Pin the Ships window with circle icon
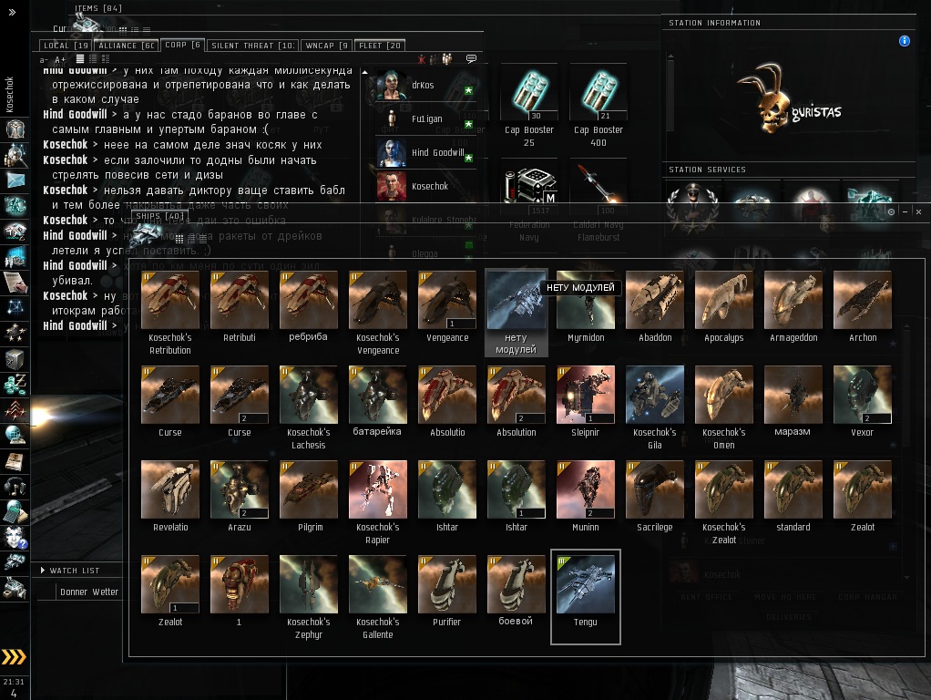 pyautogui.click(x=891, y=211)
